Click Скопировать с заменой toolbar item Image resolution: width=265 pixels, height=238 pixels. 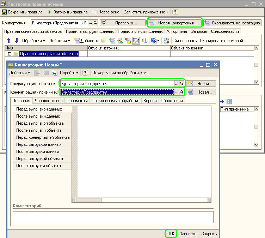coord(223,41)
